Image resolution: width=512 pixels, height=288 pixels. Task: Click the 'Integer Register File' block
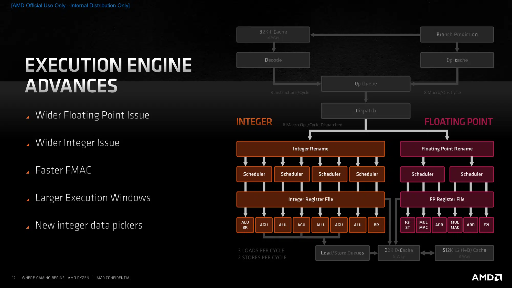[x=311, y=199]
